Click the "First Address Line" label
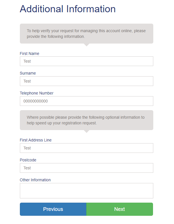This screenshot has height=224, width=174. [36, 140]
